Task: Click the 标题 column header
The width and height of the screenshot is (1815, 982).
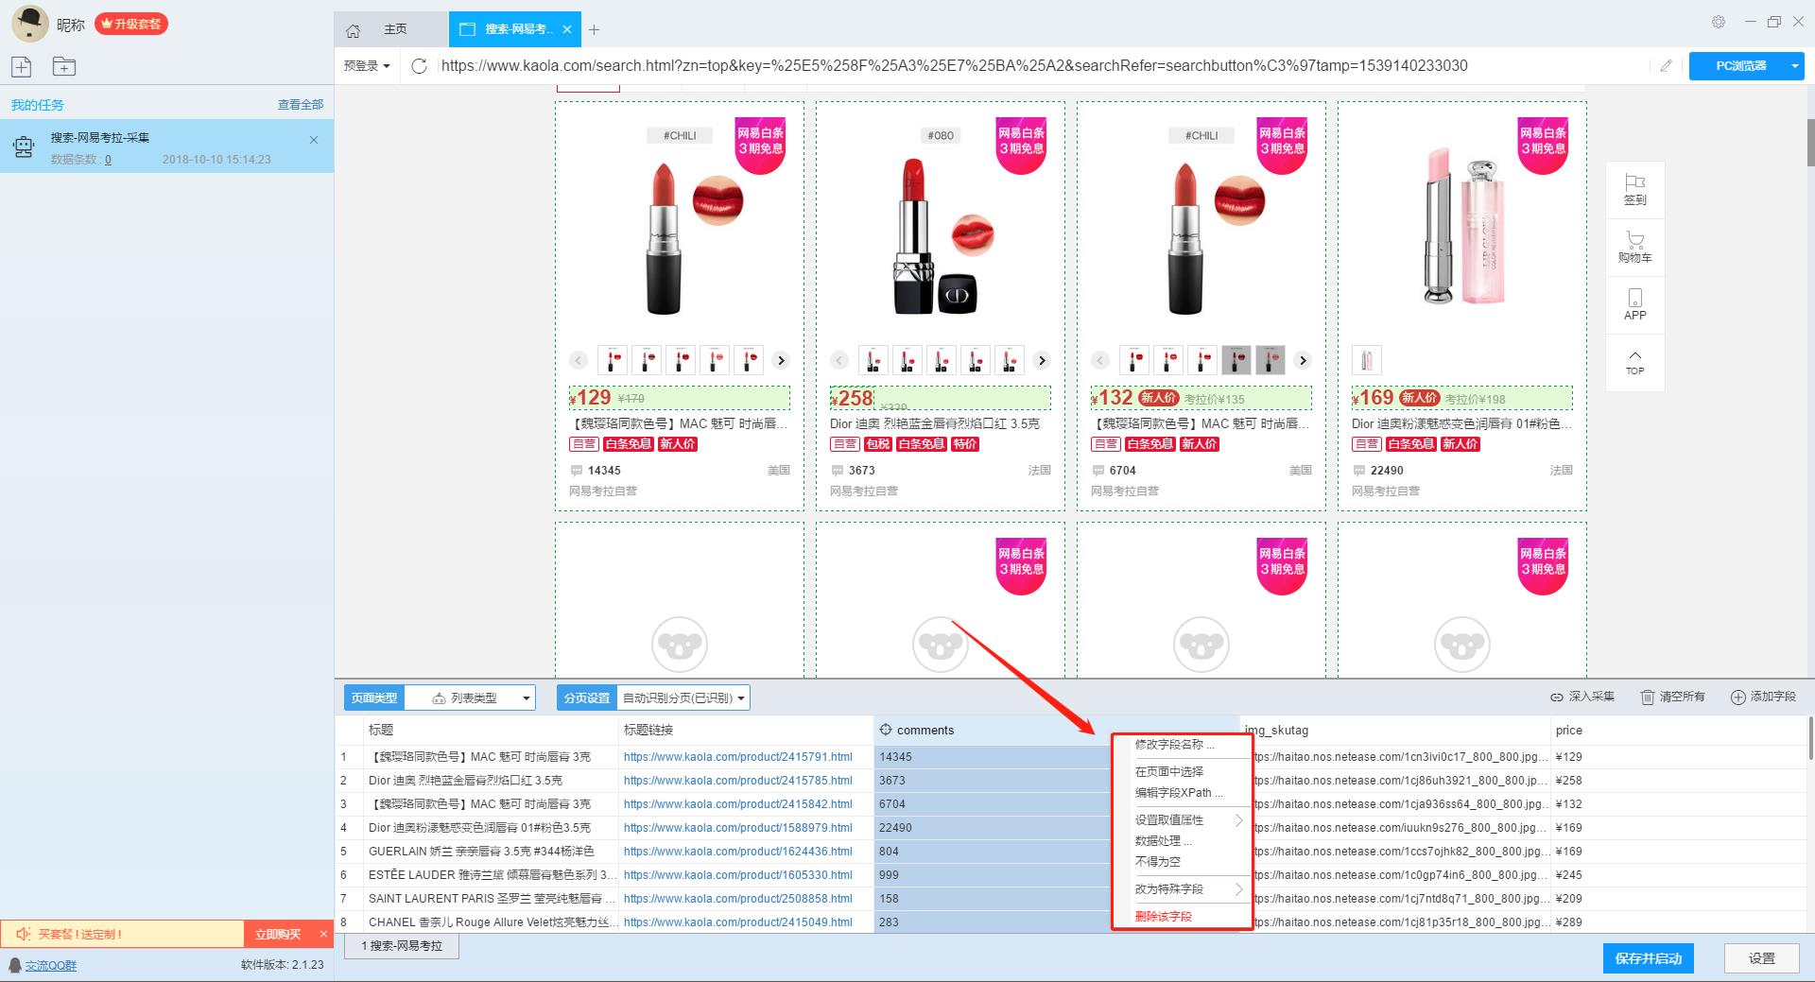Action: click(x=490, y=730)
